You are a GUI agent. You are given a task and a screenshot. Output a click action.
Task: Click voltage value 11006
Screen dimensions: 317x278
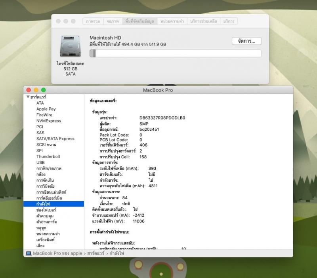click(139, 221)
